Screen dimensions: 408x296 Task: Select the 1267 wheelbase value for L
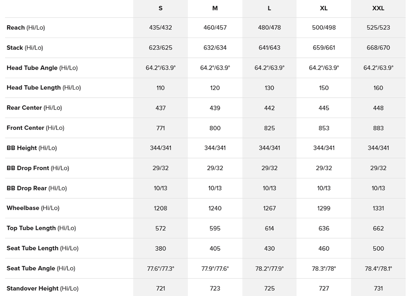269,208
